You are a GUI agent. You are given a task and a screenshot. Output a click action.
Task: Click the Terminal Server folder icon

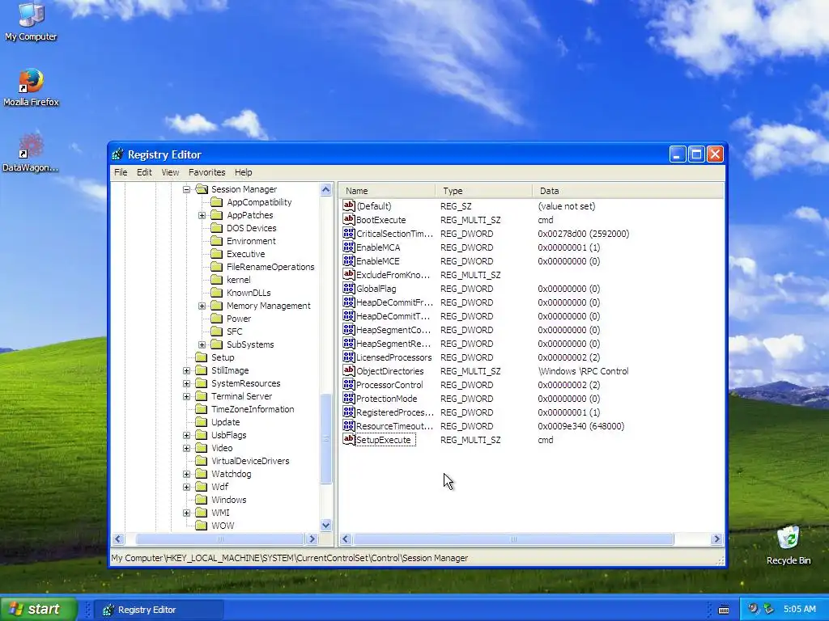tap(201, 396)
